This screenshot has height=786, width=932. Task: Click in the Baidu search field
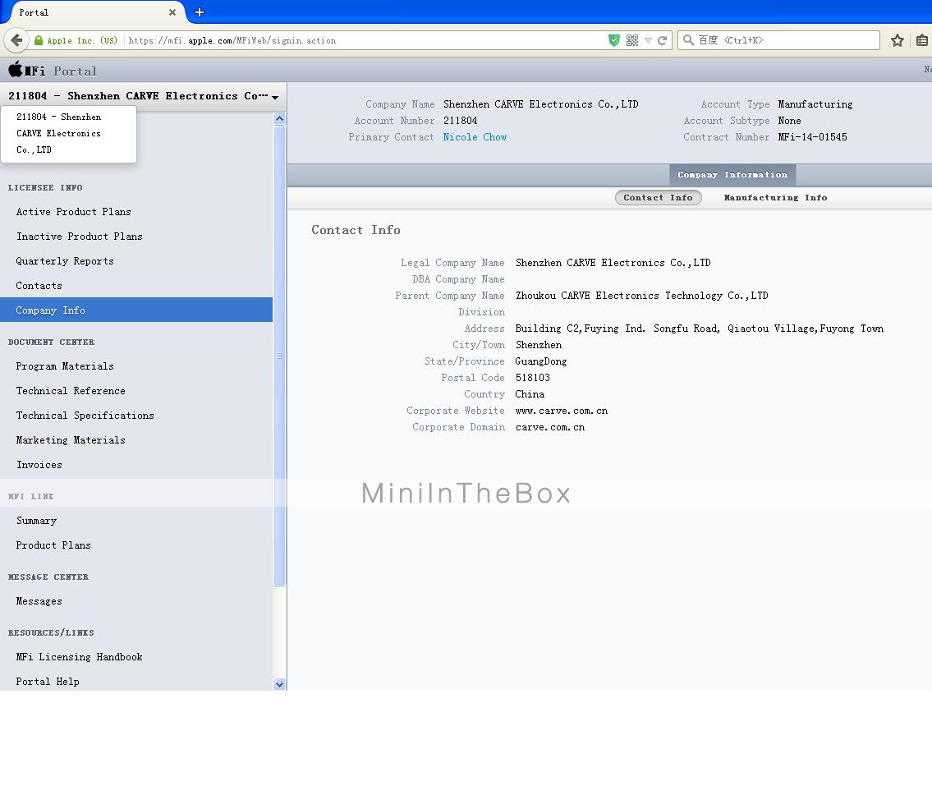point(784,40)
